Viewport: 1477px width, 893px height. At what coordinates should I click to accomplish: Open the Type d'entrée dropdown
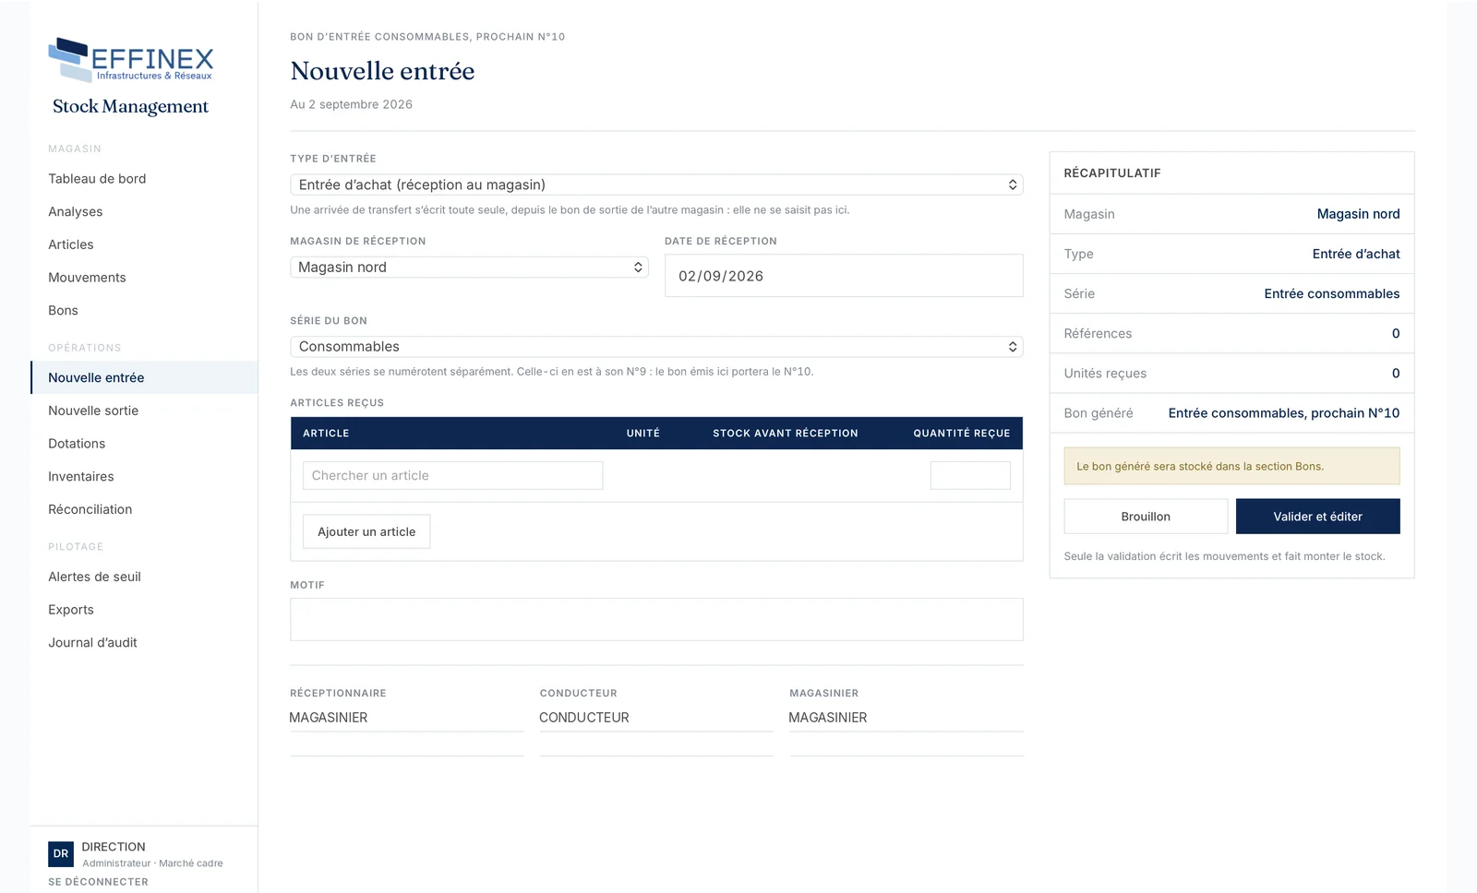pos(656,185)
